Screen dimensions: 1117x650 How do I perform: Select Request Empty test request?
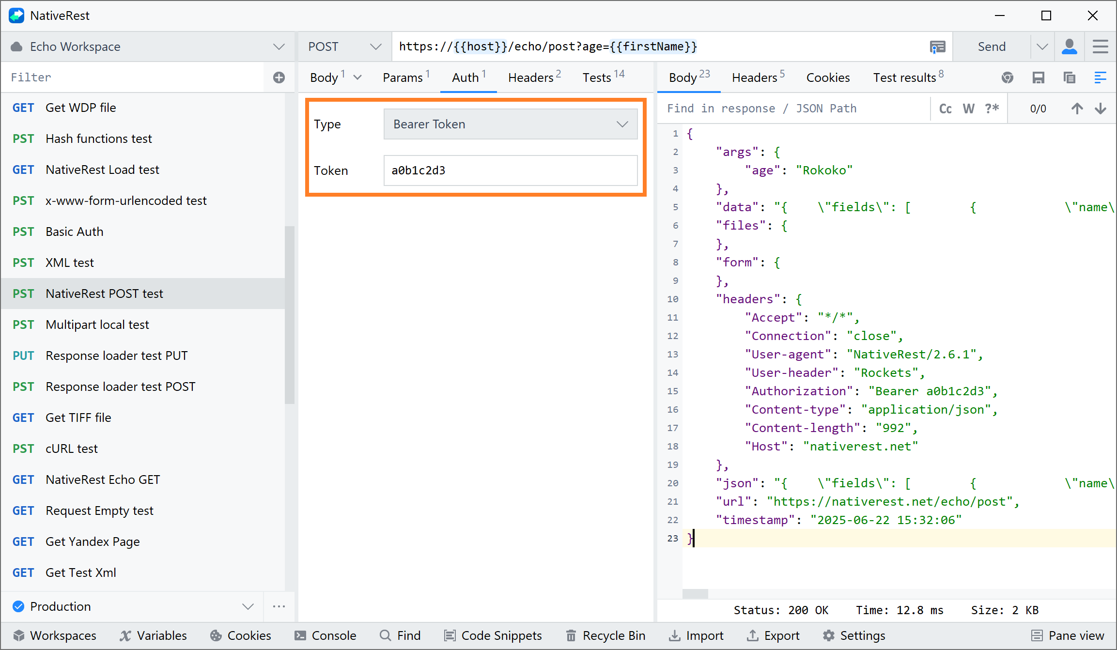point(143,511)
